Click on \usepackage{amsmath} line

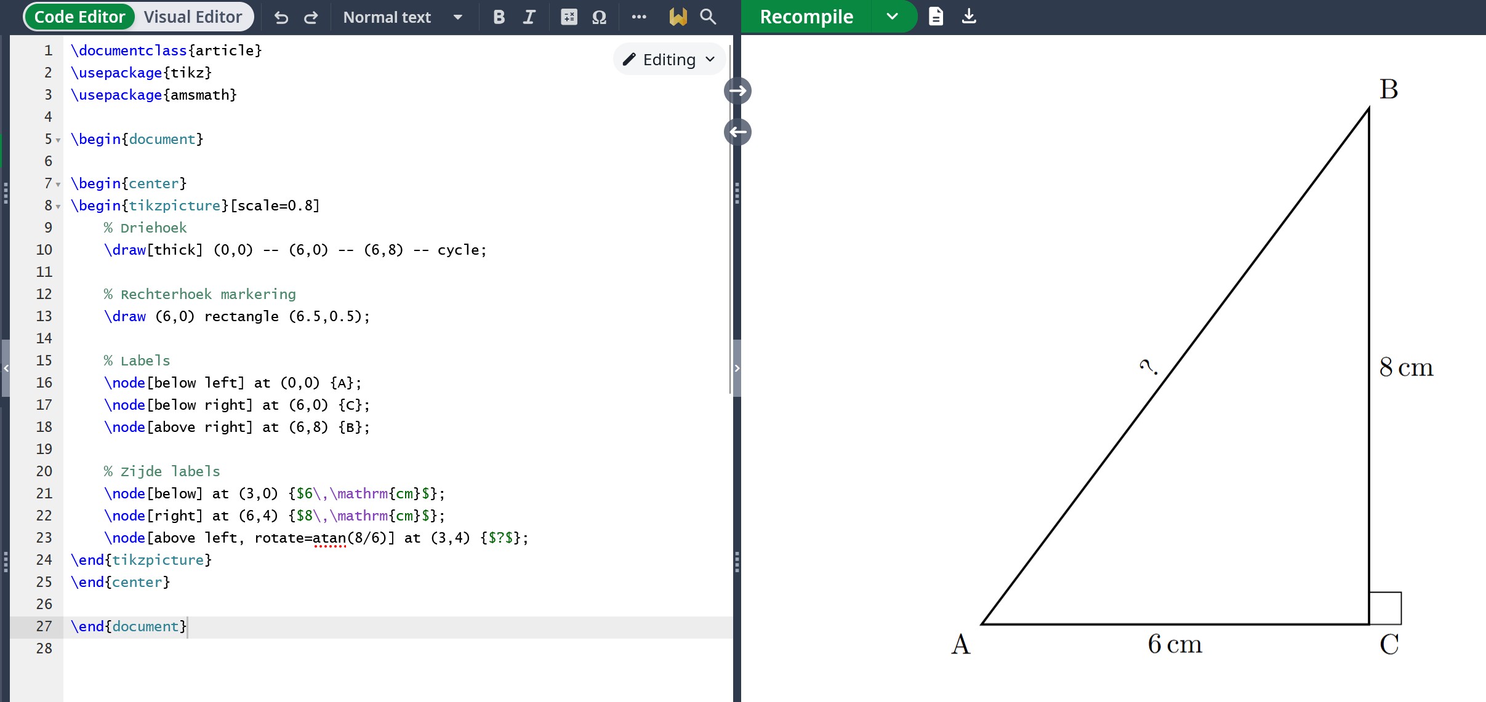tap(153, 95)
